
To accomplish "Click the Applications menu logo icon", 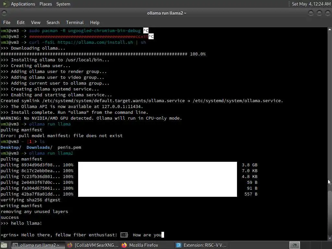I will (6, 4).
